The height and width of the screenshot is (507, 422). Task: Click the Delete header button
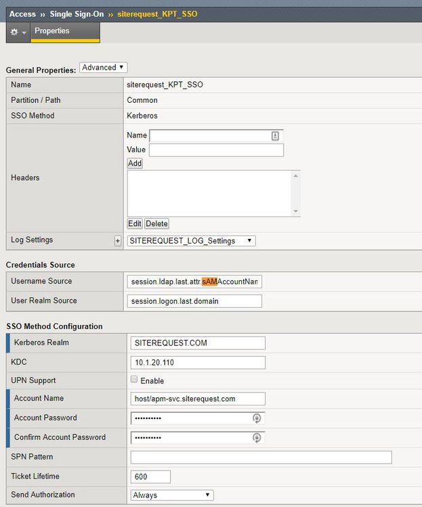(x=156, y=224)
